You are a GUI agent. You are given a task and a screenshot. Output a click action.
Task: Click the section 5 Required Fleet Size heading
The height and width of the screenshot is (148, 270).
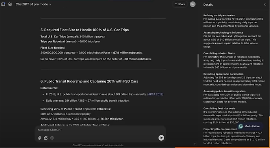[x=85, y=30]
